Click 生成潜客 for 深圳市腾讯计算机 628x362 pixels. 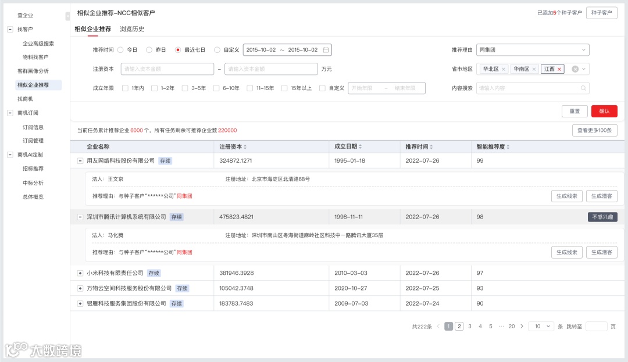point(602,252)
